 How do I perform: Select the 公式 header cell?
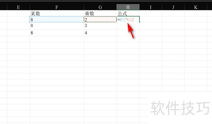click(128, 13)
